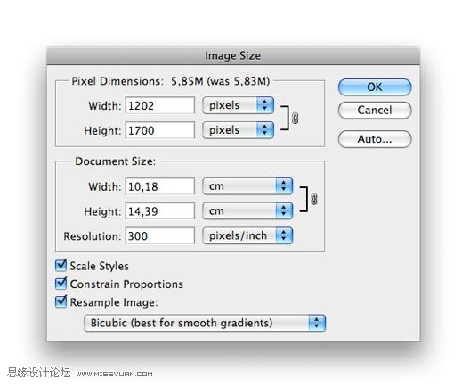Viewport: 470px width, 387px height.
Task: Click the Bicubic resample method arrows
Action: pos(317,323)
